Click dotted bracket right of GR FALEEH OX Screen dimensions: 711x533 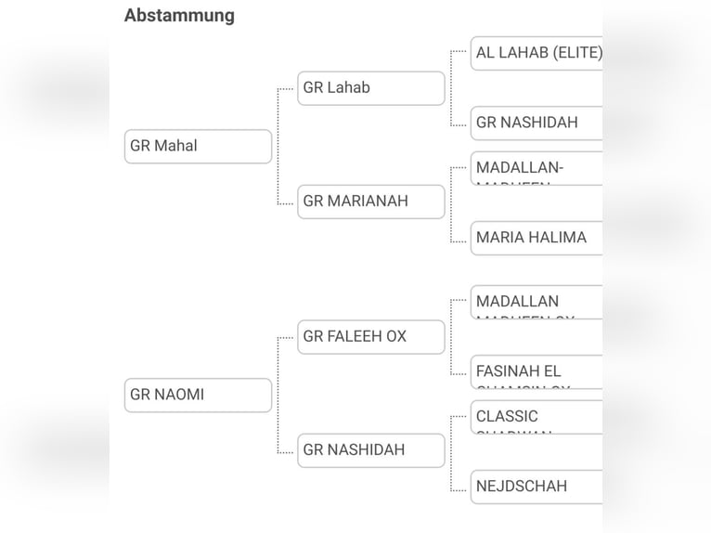[452, 337]
